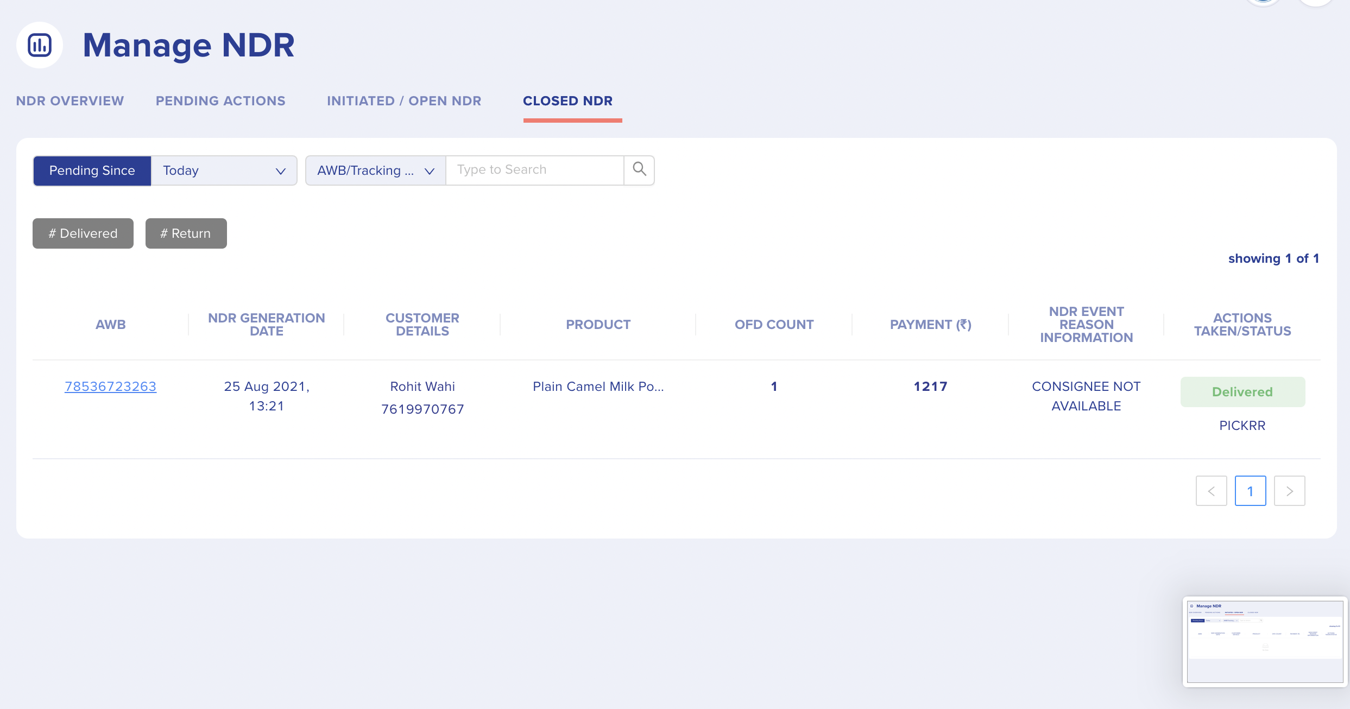
Task: Click the previous page arrow
Action: pos(1212,490)
